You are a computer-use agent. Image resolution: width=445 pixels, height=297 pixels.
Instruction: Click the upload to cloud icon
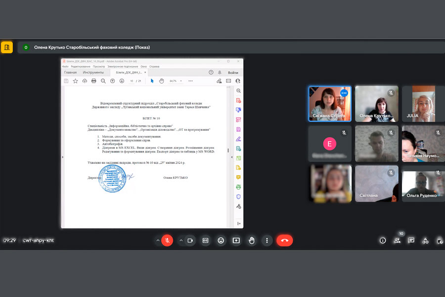coord(85,81)
